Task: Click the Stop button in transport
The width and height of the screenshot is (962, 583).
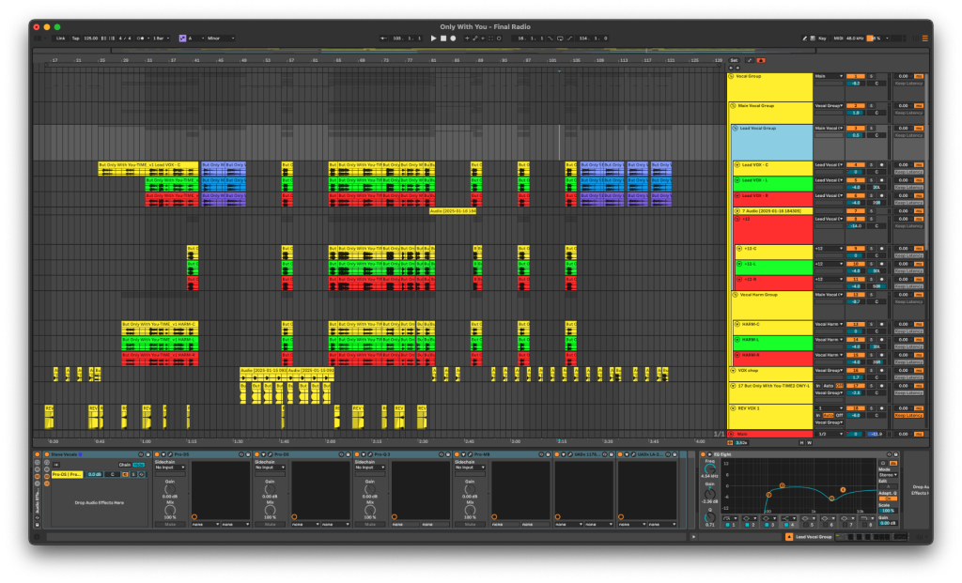Action: [442, 38]
